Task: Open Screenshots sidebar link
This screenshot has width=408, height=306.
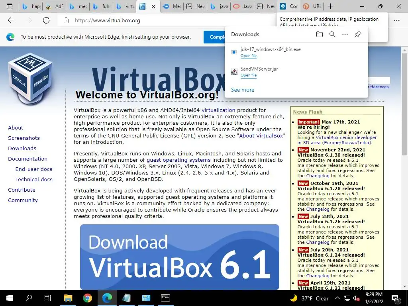Action: point(24,138)
